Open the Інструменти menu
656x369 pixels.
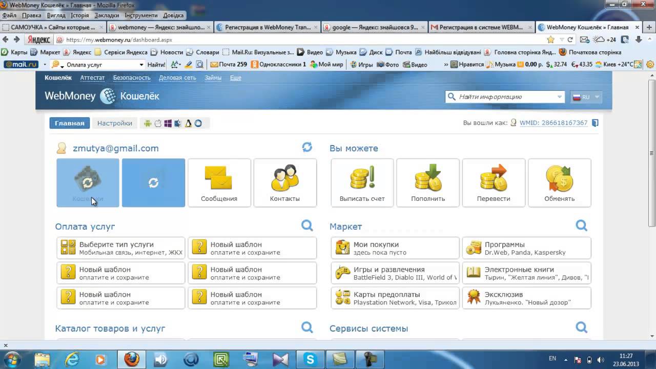[x=141, y=15]
